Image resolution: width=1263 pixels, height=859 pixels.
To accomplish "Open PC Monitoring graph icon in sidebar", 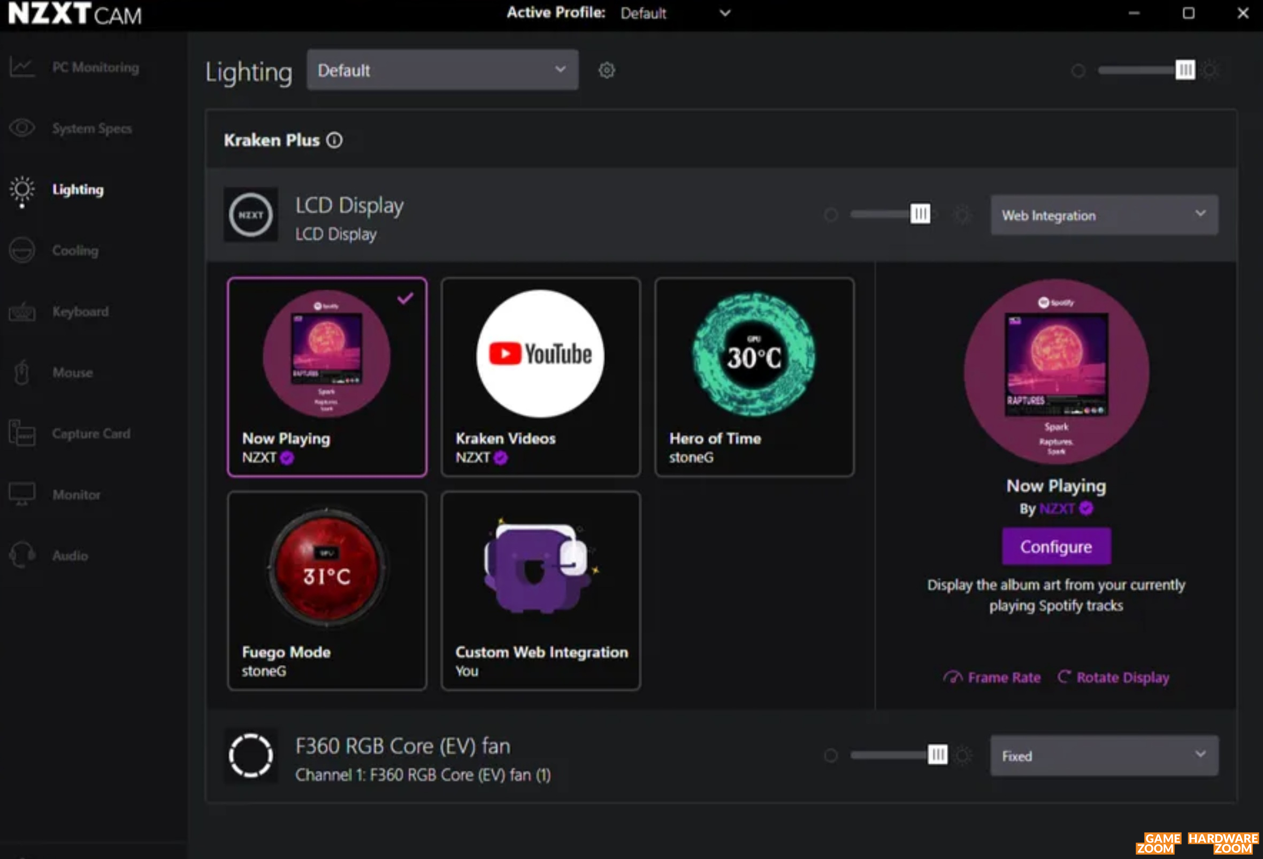I will (22, 67).
